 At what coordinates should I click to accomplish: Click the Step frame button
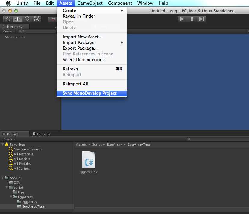[x=201, y=19]
